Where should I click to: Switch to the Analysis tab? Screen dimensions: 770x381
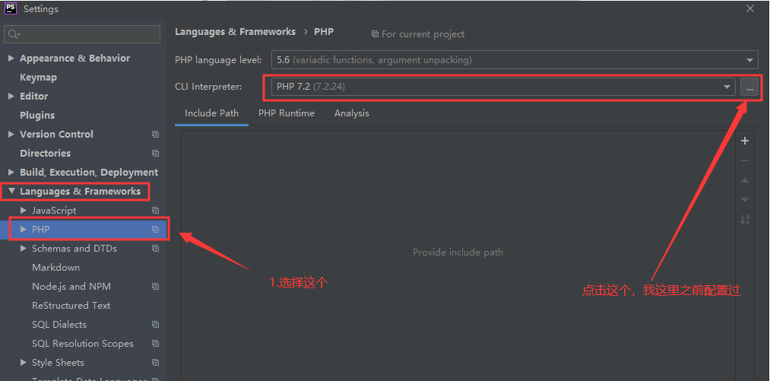(x=352, y=113)
